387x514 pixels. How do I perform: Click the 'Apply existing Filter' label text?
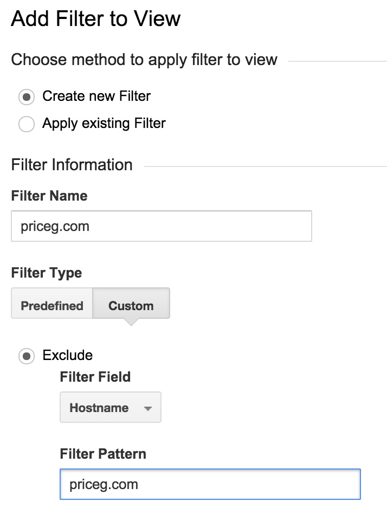tap(104, 124)
